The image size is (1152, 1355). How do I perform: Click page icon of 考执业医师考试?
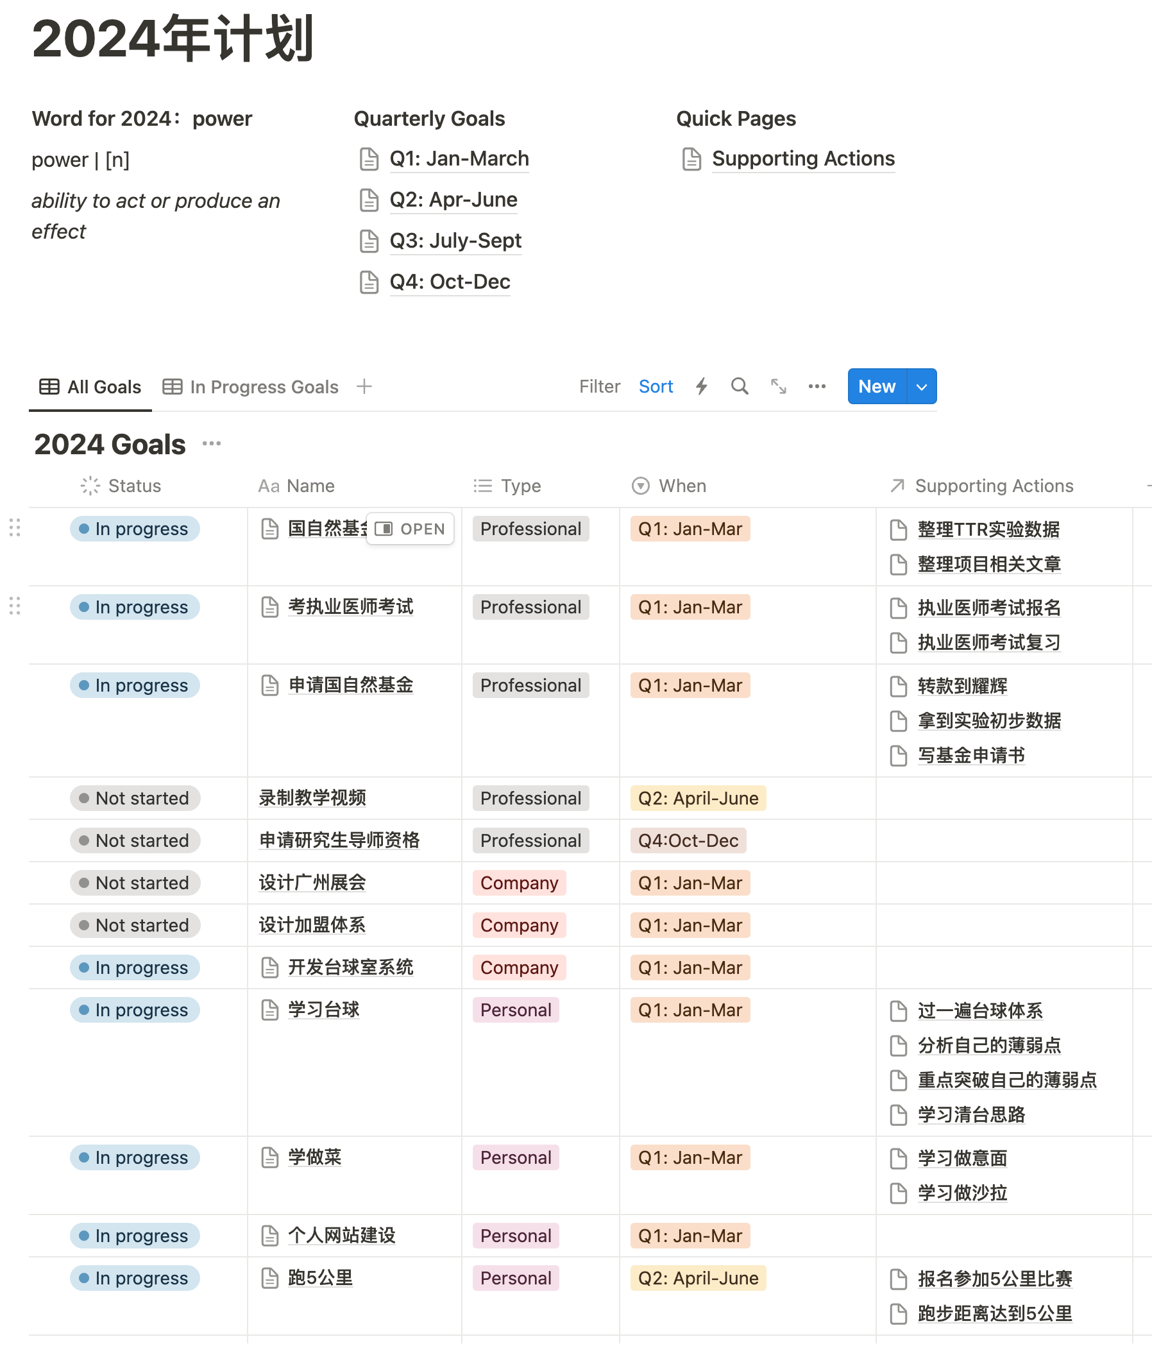[x=269, y=607]
